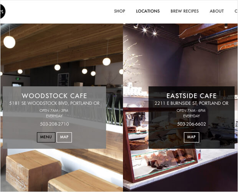Select the EASTSIDE CAFE heading
The height and width of the screenshot is (192, 238).
pyautogui.click(x=192, y=96)
